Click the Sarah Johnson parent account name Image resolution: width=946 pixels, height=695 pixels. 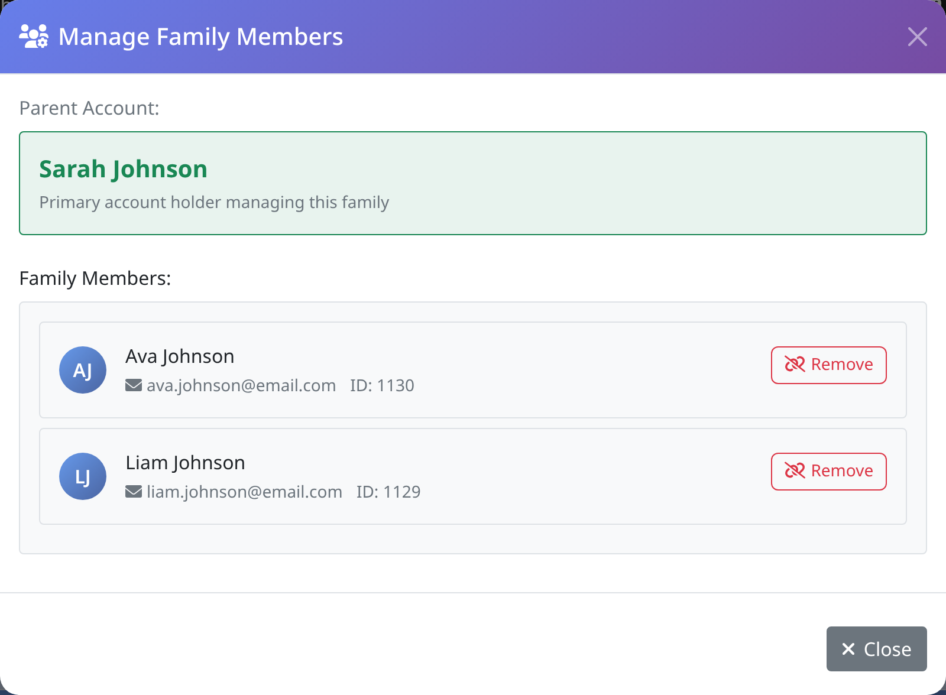[123, 169]
